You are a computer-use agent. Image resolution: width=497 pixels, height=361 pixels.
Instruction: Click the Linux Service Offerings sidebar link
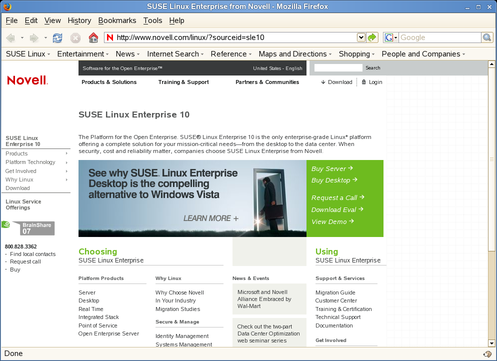tap(23, 204)
